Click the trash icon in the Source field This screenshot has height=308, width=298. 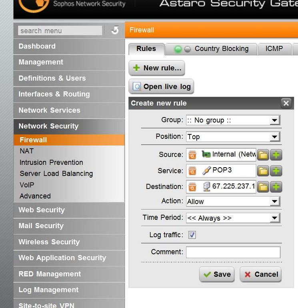192,155
